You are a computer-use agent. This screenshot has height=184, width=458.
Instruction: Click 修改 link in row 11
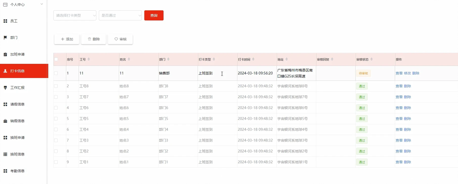(x=407, y=73)
